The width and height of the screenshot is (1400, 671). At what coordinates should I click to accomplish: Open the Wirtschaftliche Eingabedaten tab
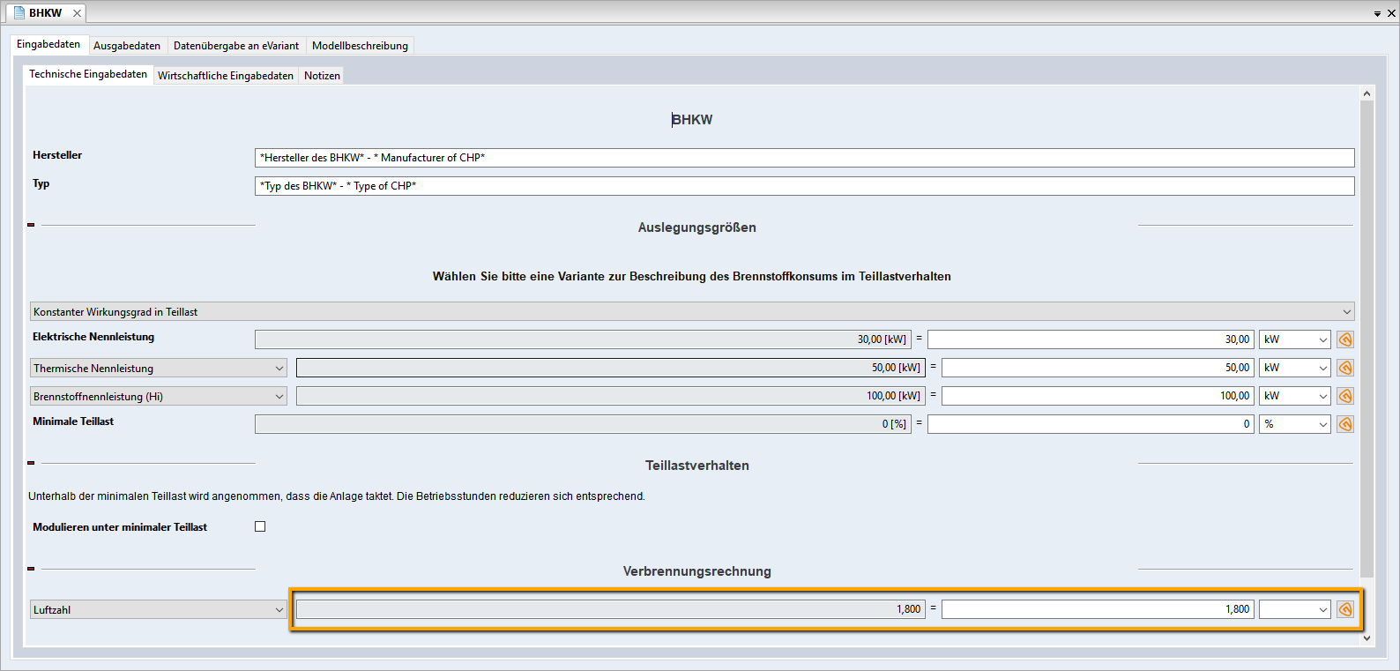click(226, 76)
